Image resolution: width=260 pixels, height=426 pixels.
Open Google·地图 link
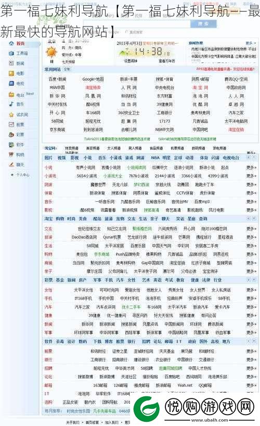coord(93,79)
